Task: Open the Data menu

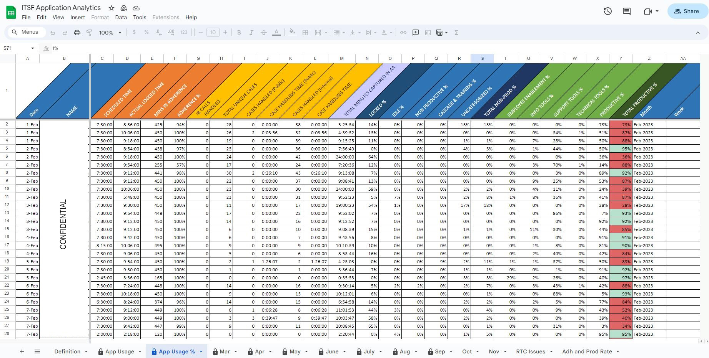Action: pyautogui.click(x=121, y=17)
